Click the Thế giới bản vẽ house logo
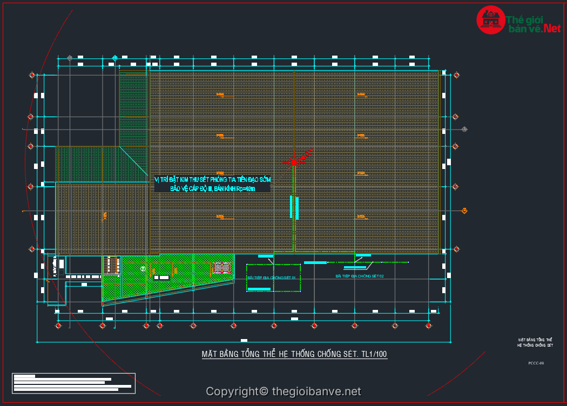 (490, 20)
